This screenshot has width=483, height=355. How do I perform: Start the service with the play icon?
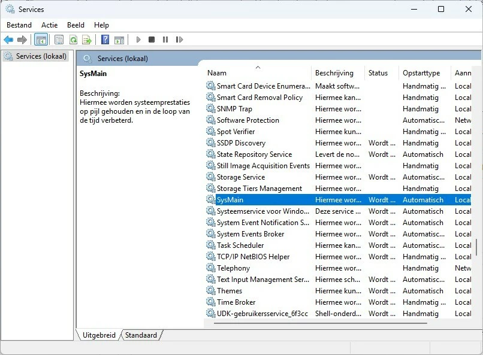click(138, 40)
